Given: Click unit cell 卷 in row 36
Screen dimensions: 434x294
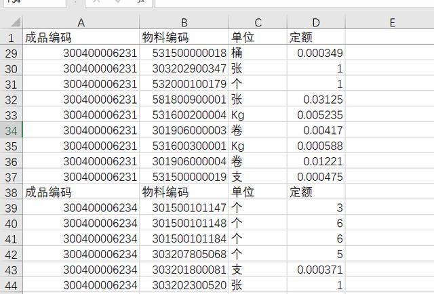Looking at the screenshot, I should pyautogui.click(x=258, y=161).
